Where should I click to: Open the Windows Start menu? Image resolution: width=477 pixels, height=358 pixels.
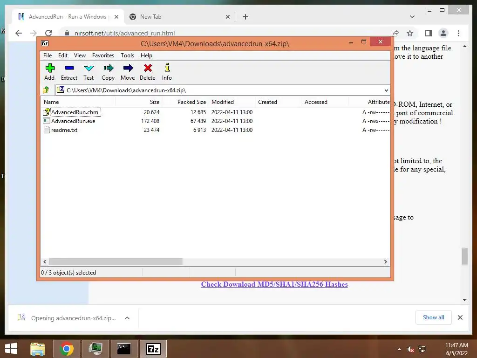(11, 349)
